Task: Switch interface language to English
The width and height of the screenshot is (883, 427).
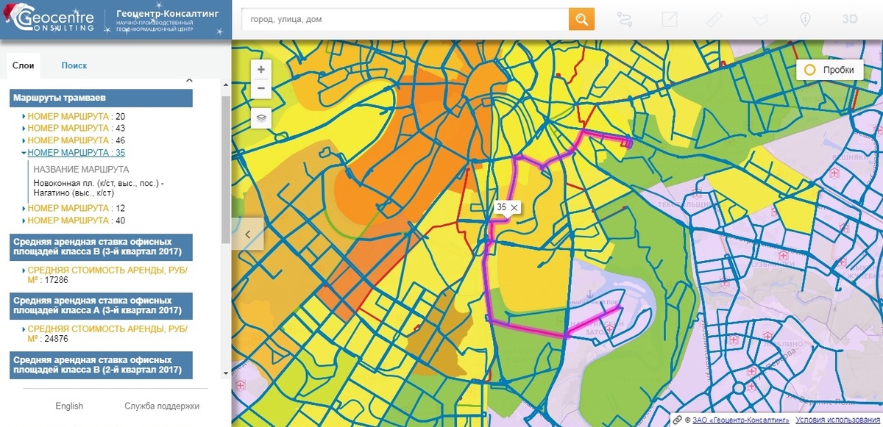Action: click(69, 406)
